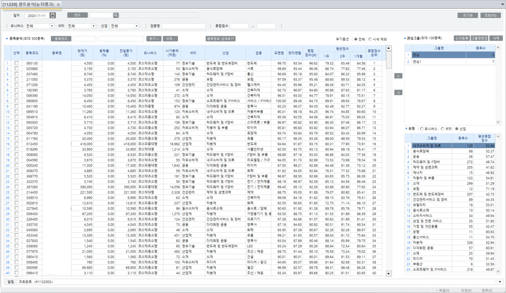Select the 시세 제외 view option

(x=370, y=39)
